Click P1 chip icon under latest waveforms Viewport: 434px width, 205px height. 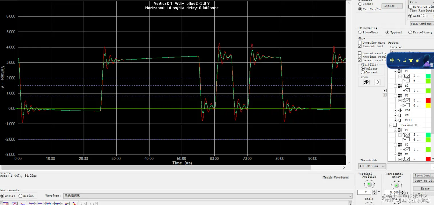400,71
